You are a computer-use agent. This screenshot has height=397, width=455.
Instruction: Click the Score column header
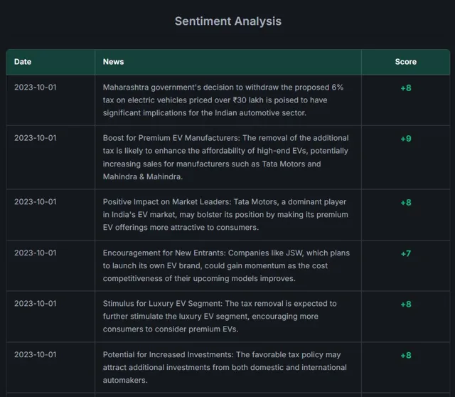[x=406, y=62]
